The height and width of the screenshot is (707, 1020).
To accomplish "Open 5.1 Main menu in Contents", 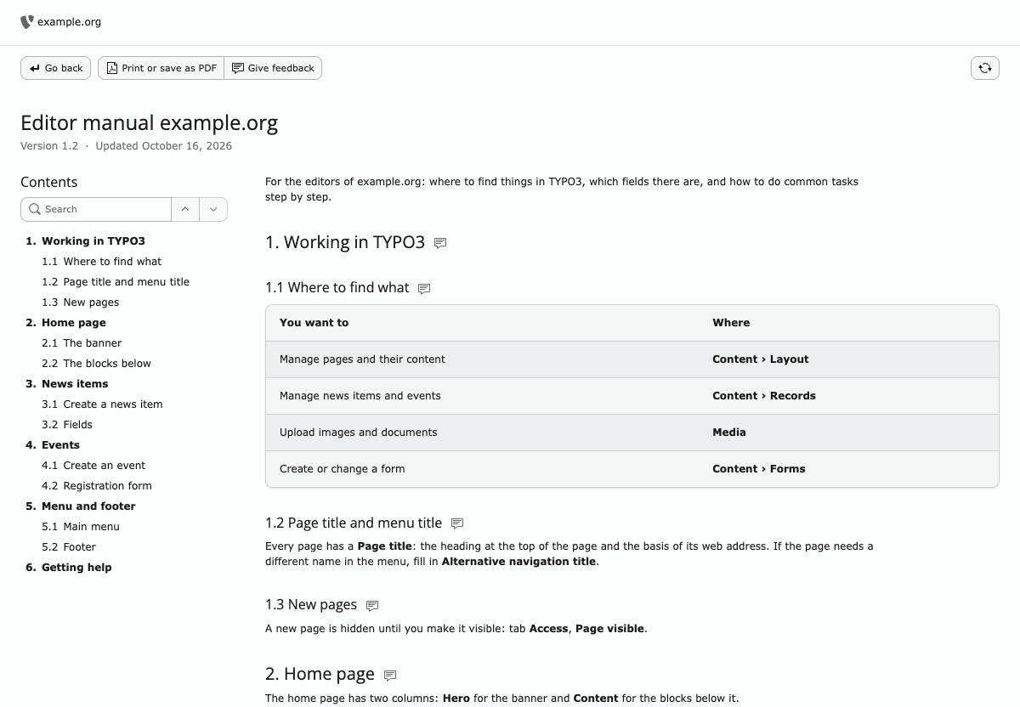I will 81,527.
